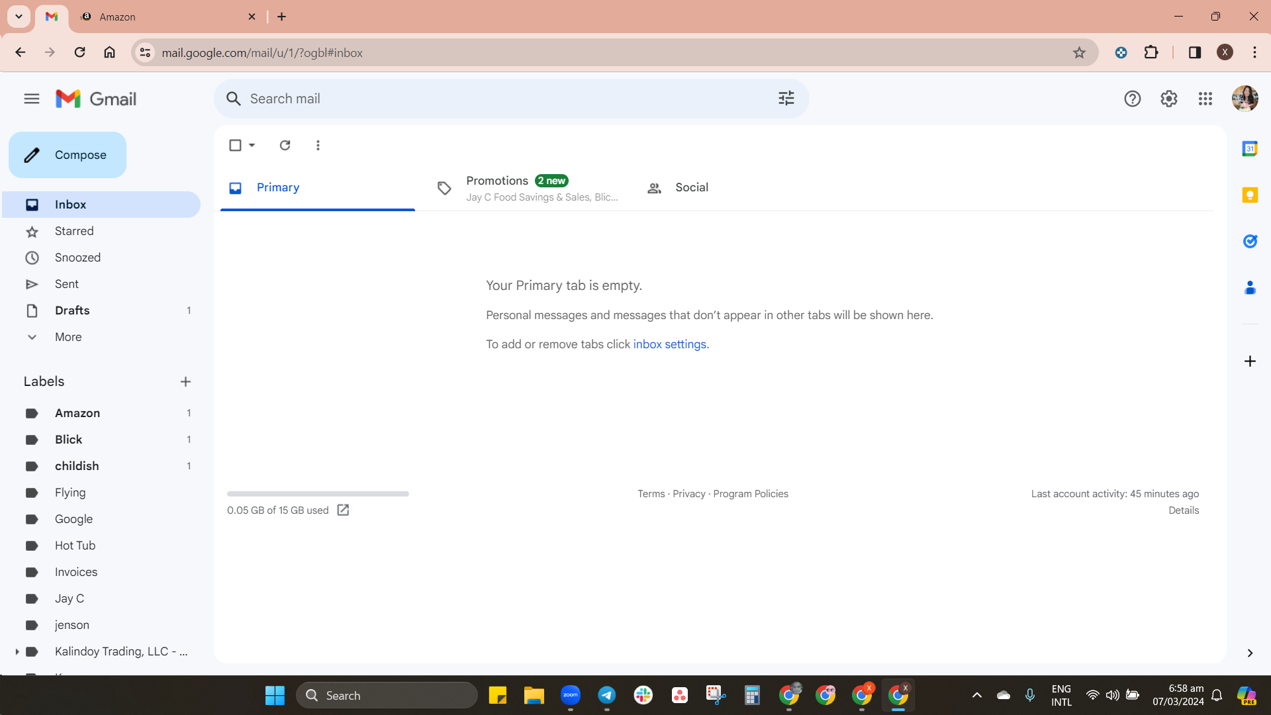Open Google Calendar side panel icon
1271x715 pixels.
1250,149
